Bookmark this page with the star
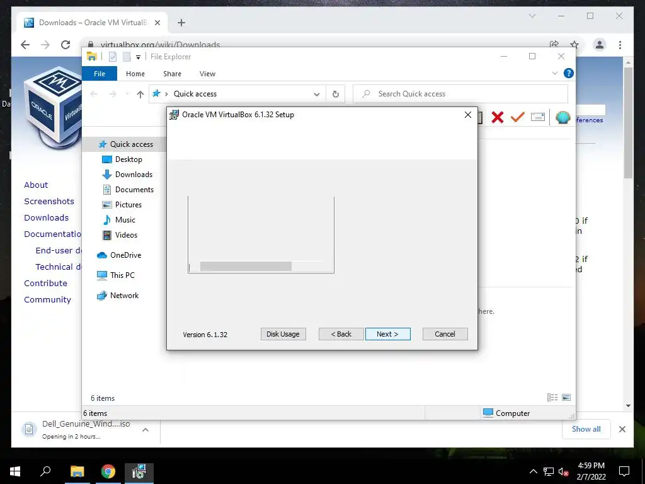The height and width of the screenshot is (484, 645). (574, 45)
